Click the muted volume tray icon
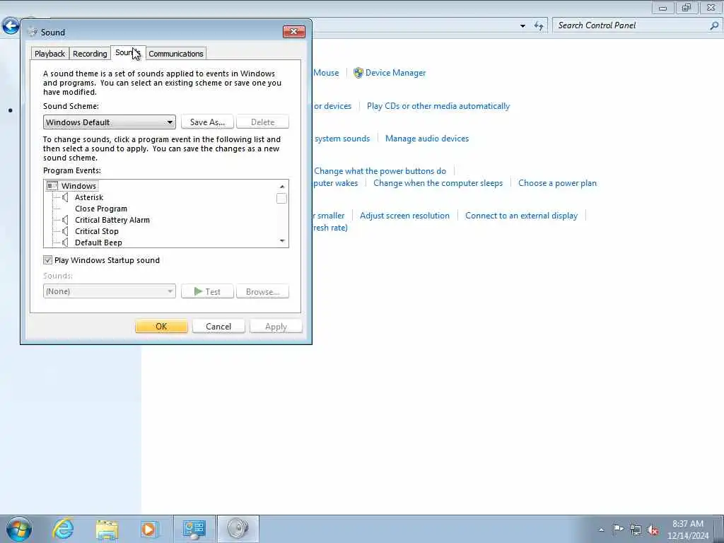724x543 pixels. [x=653, y=530]
